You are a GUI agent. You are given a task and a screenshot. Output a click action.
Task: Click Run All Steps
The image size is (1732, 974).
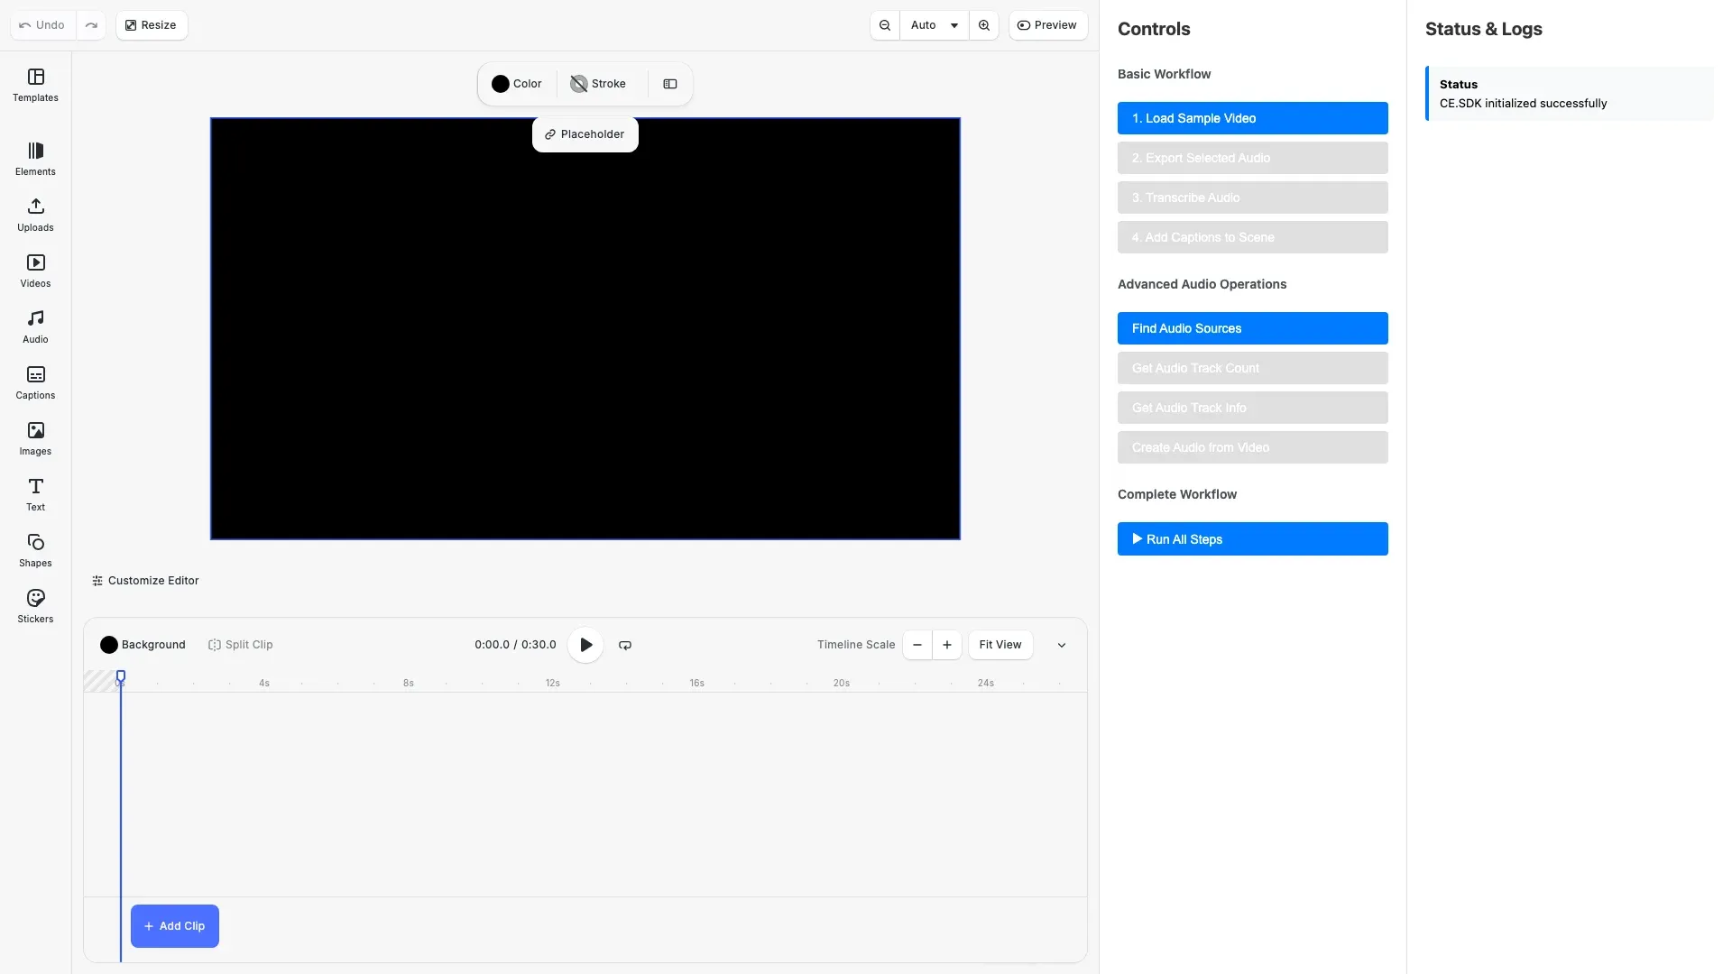point(1252,538)
